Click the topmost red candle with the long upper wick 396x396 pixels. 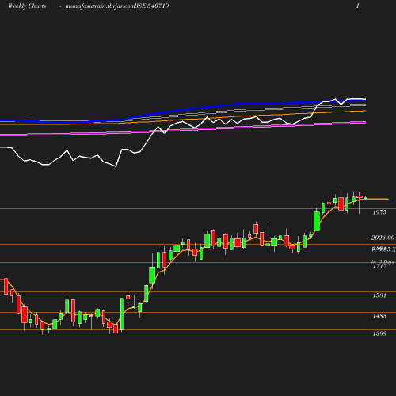[341, 204]
